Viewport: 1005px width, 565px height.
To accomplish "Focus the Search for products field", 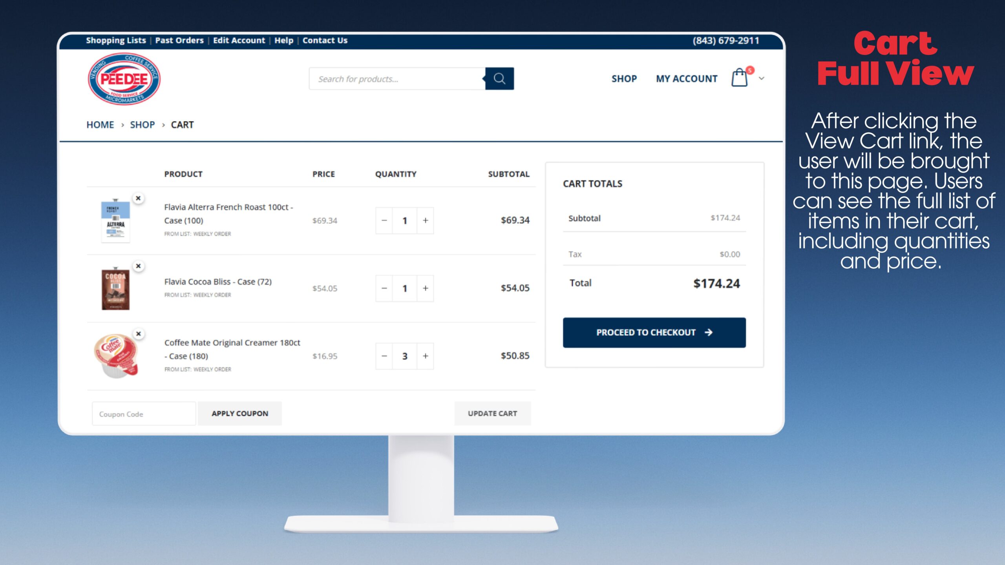I will point(397,78).
